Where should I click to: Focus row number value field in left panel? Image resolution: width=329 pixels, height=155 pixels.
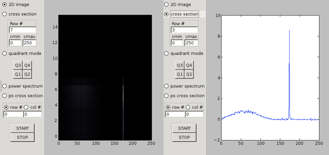[x=13, y=114]
